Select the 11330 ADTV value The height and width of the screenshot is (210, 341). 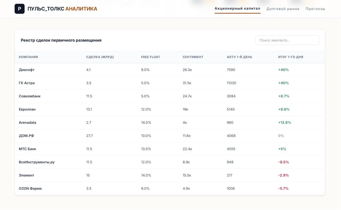click(232, 83)
